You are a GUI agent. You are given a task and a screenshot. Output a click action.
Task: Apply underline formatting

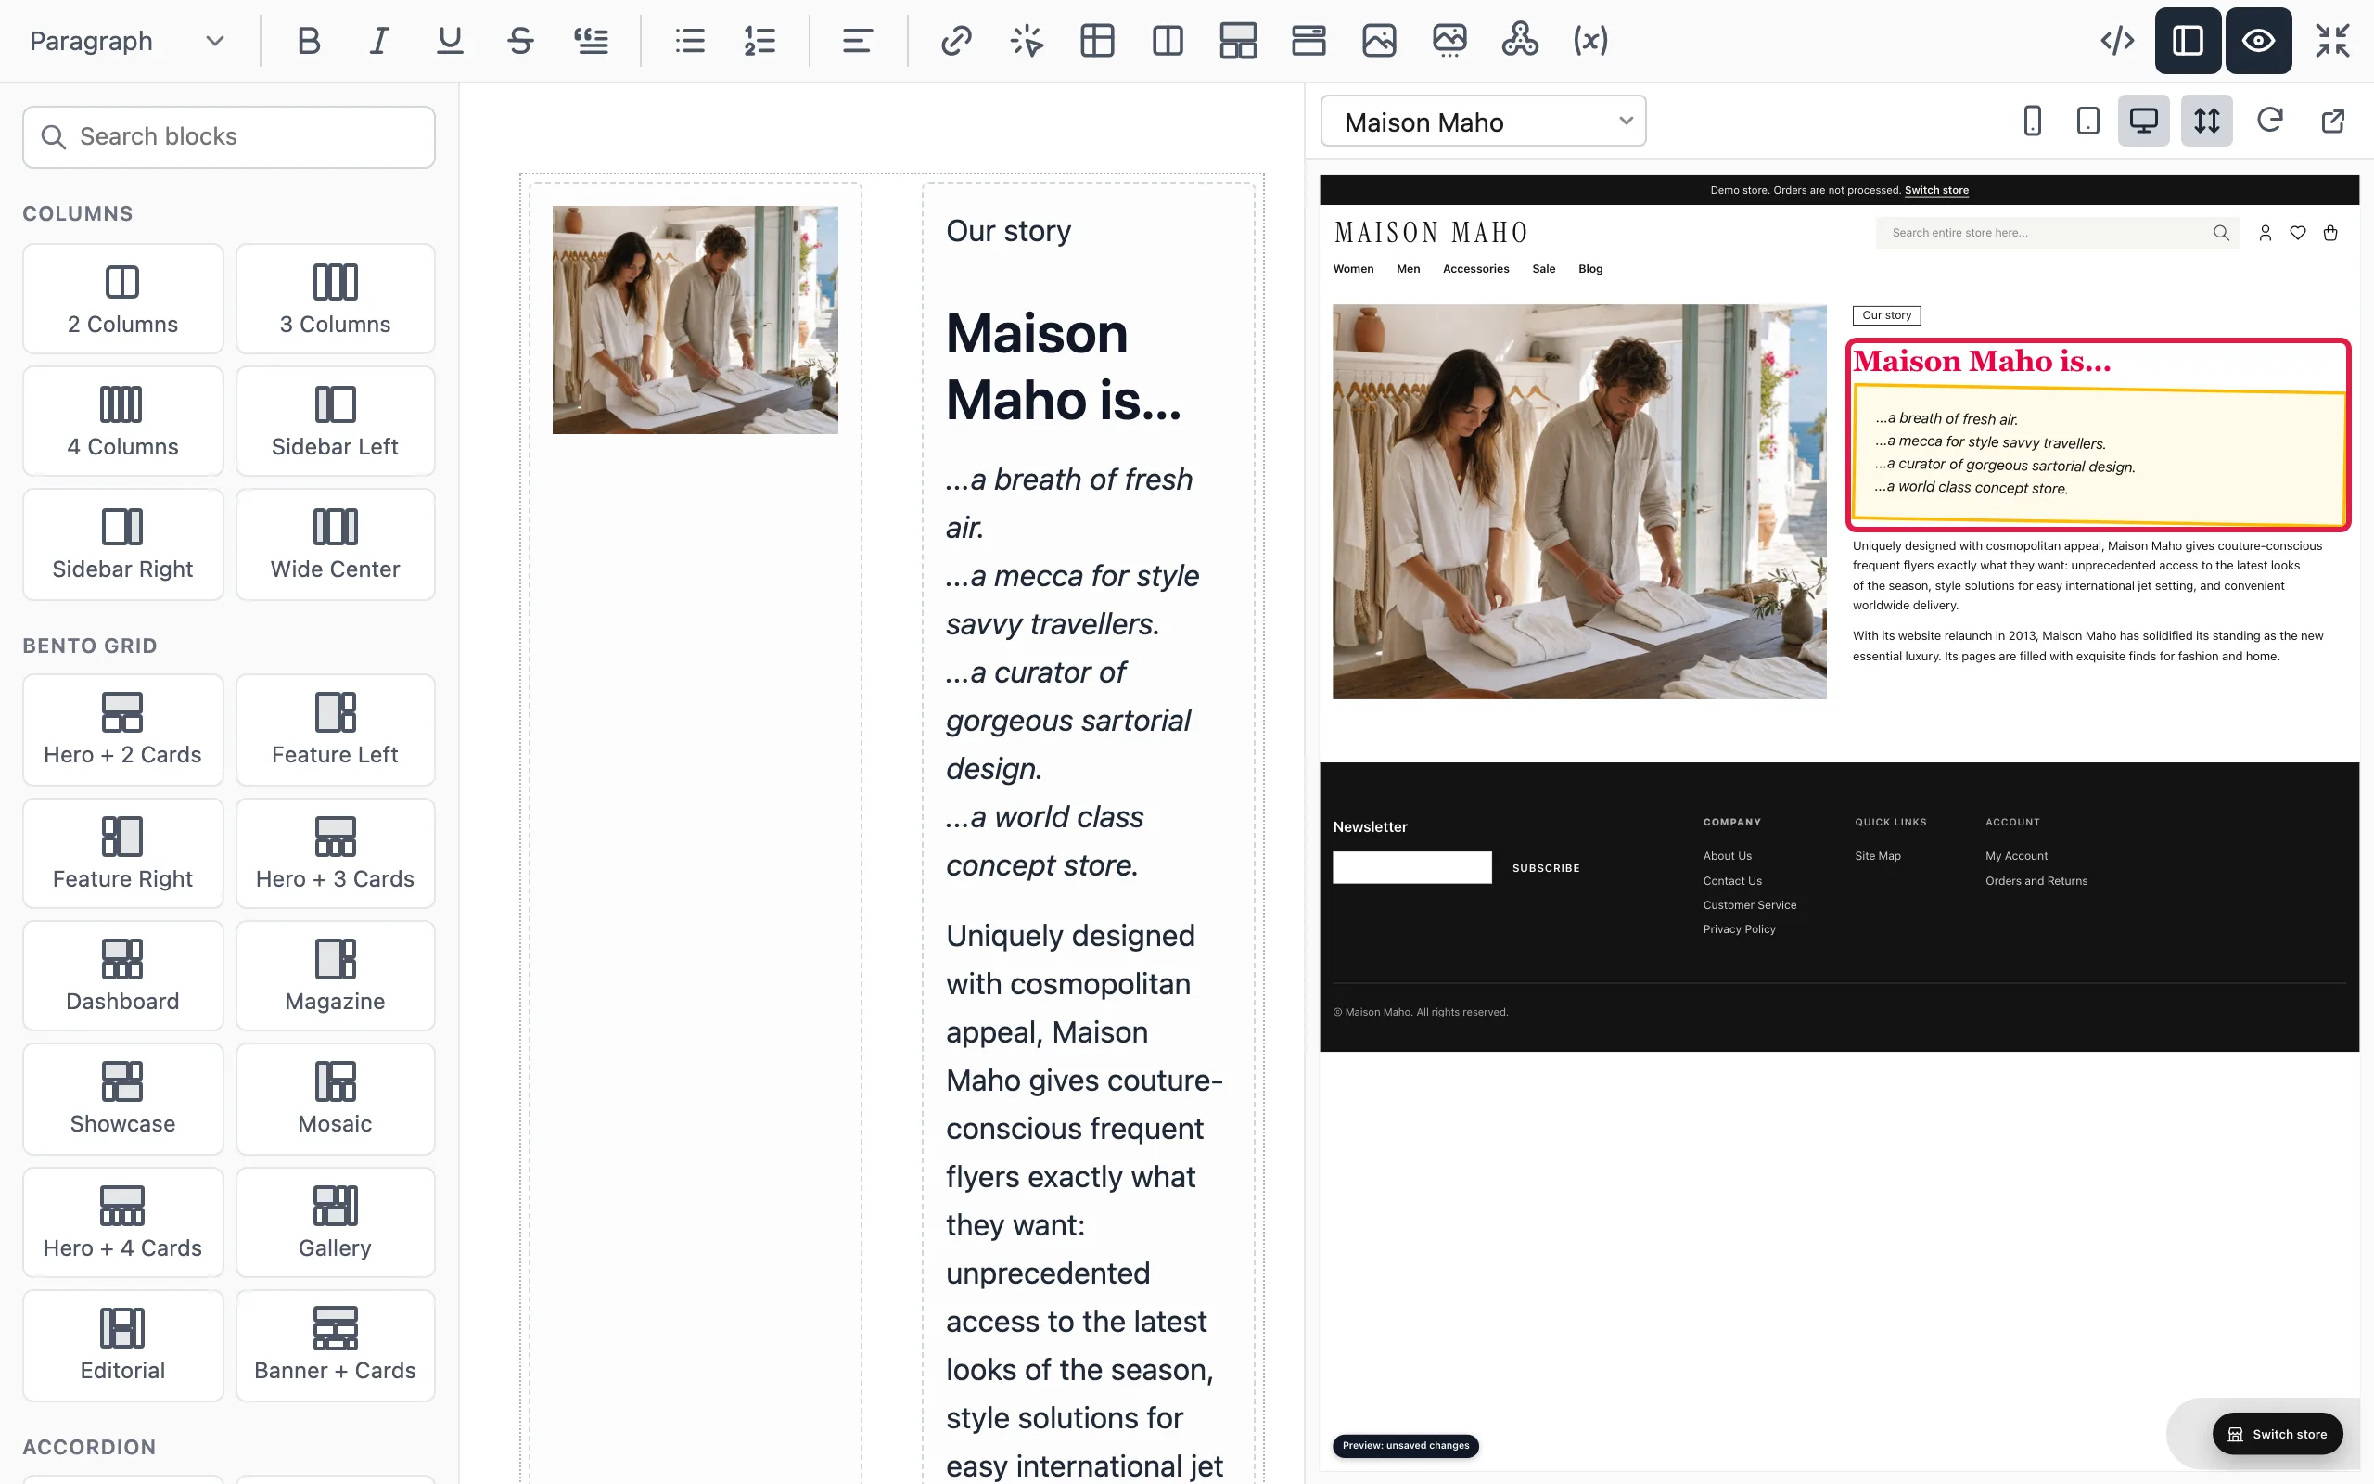coord(449,40)
